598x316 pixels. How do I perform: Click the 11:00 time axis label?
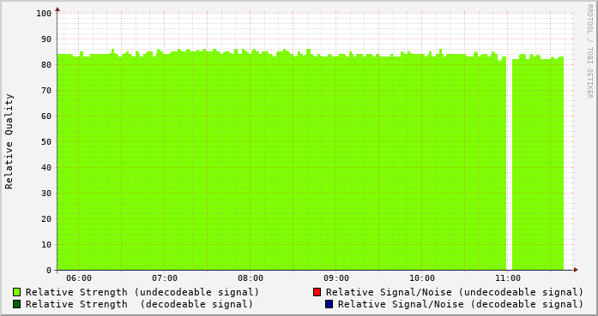508,278
